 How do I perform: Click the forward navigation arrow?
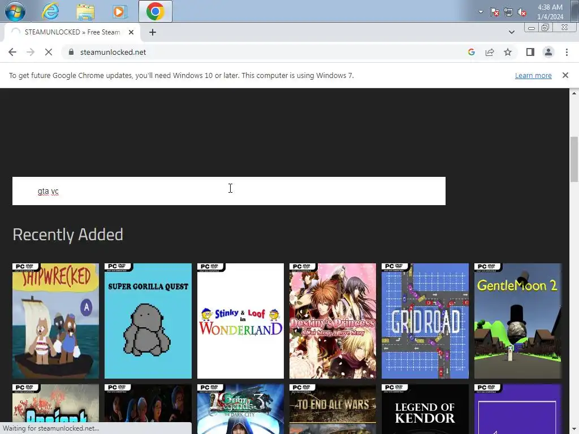tap(31, 52)
